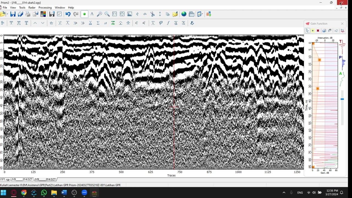Click the x2 button in Gain Function
Screen dimensions: 352x198
click(336, 31)
